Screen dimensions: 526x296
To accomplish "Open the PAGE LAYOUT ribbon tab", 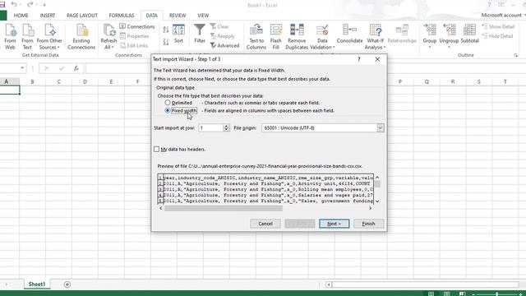I will 82,16.
